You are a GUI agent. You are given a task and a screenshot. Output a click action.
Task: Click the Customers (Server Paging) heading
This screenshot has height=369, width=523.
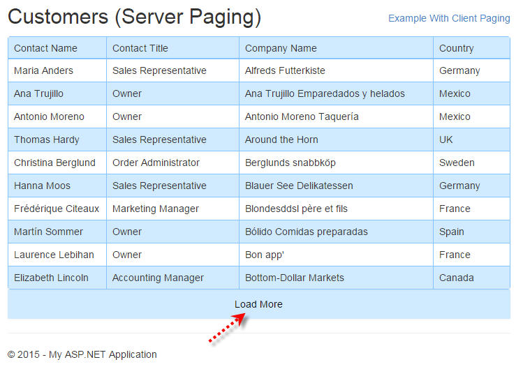135,17
